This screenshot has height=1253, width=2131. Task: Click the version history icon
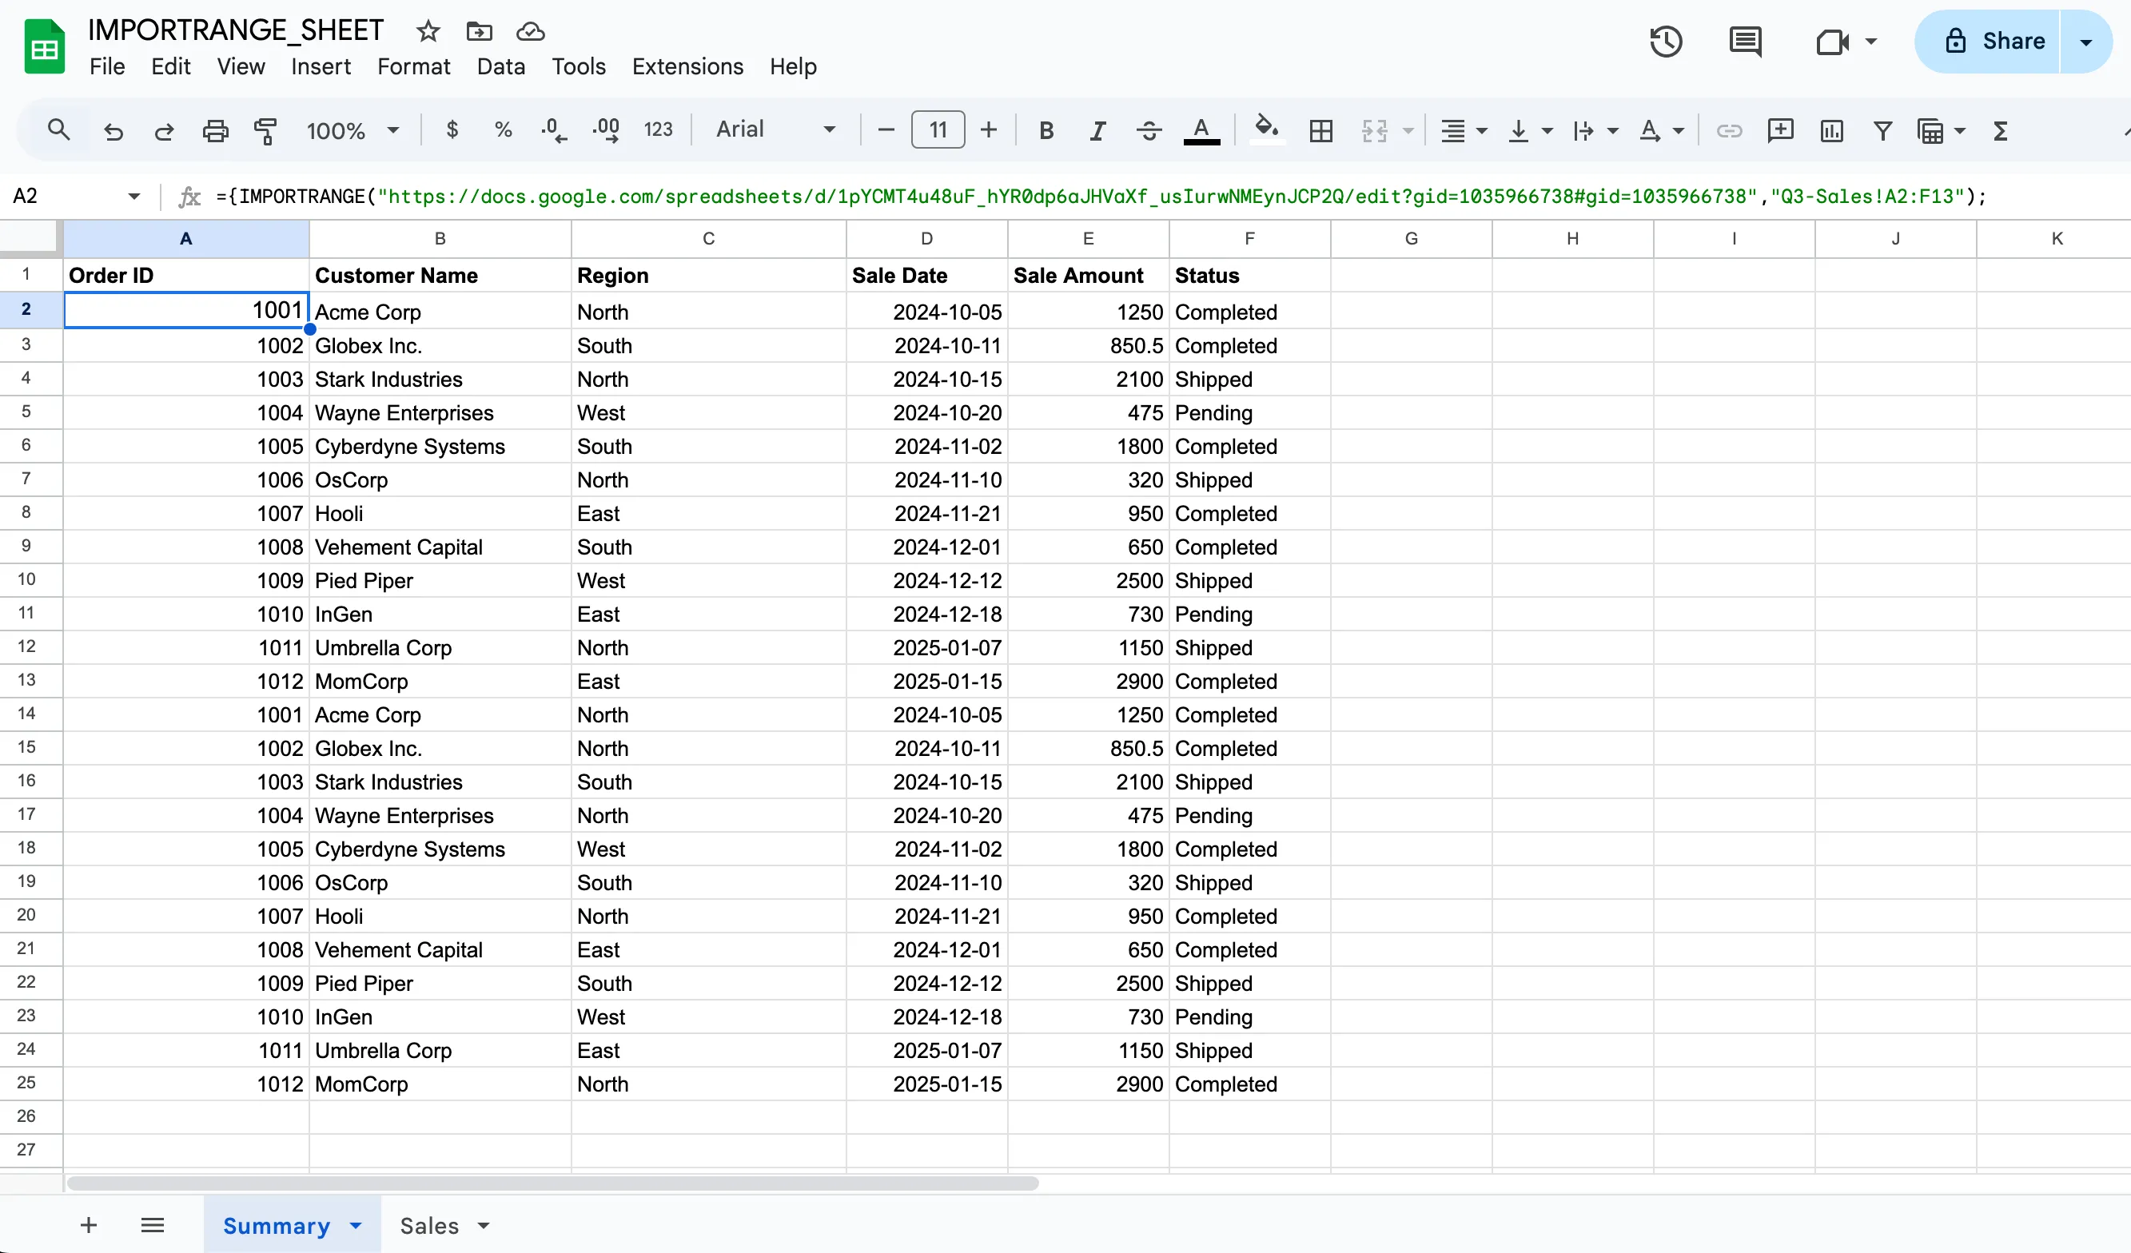tap(1665, 41)
